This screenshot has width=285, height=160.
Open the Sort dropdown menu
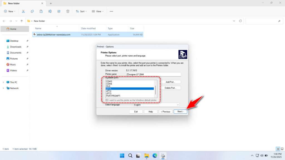81,11
